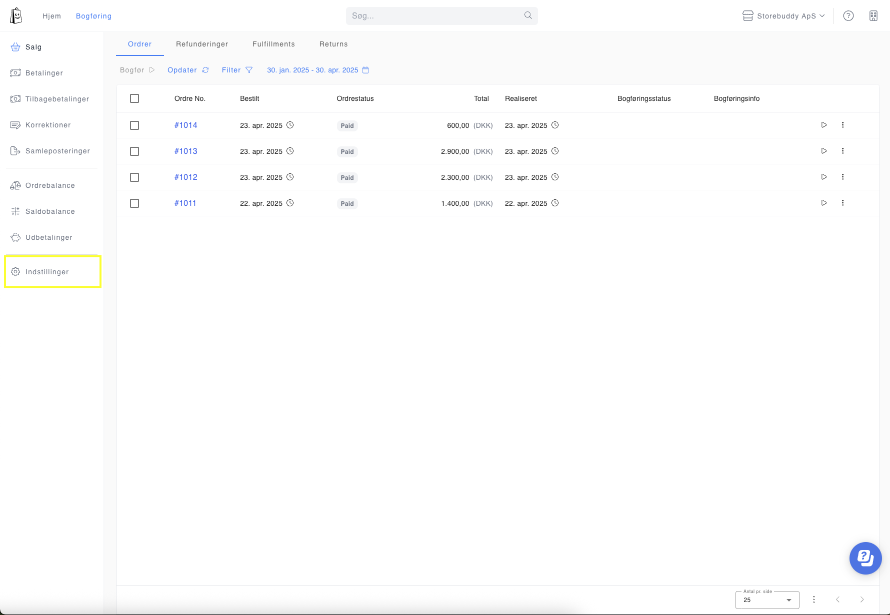Open the three-dot menu for order #1014
Viewport: 890px width, 615px height.
click(843, 125)
